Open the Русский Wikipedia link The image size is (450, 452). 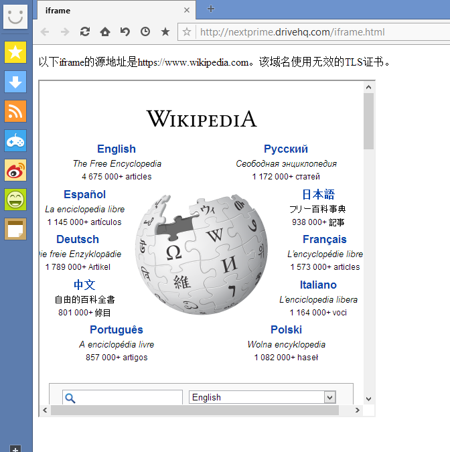coord(286,149)
